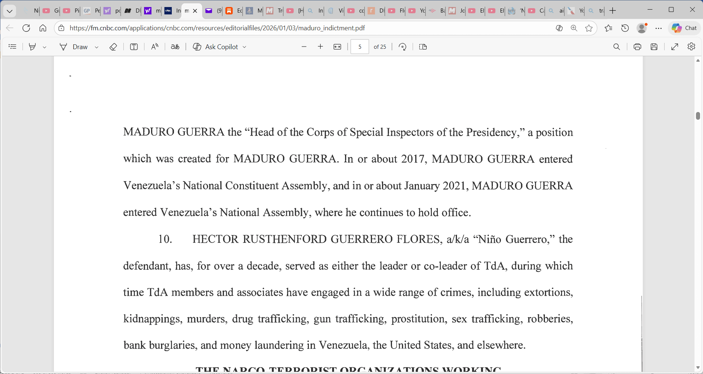Zoom in using the plus button
The width and height of the screenshot is (703, 374).
click(321, 47)
